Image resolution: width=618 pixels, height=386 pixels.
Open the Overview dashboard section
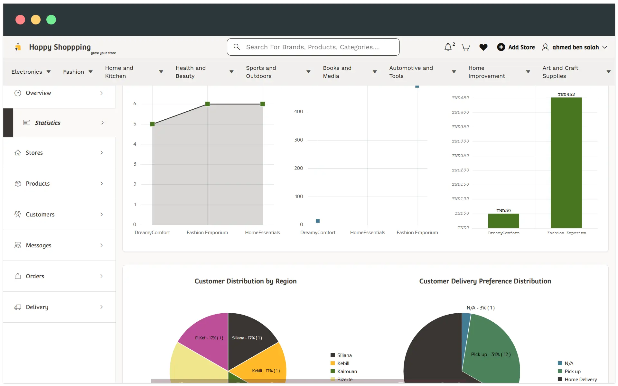(x=38, y=93)
